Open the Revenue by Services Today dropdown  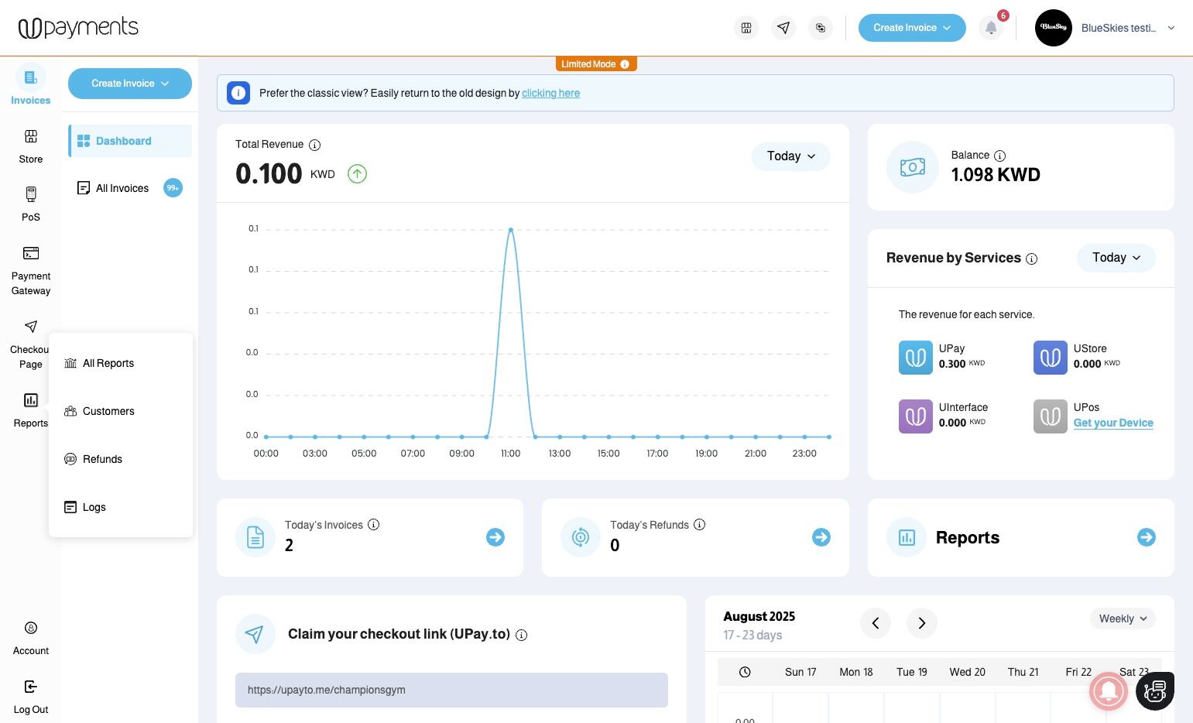(x=1116, y=258)
